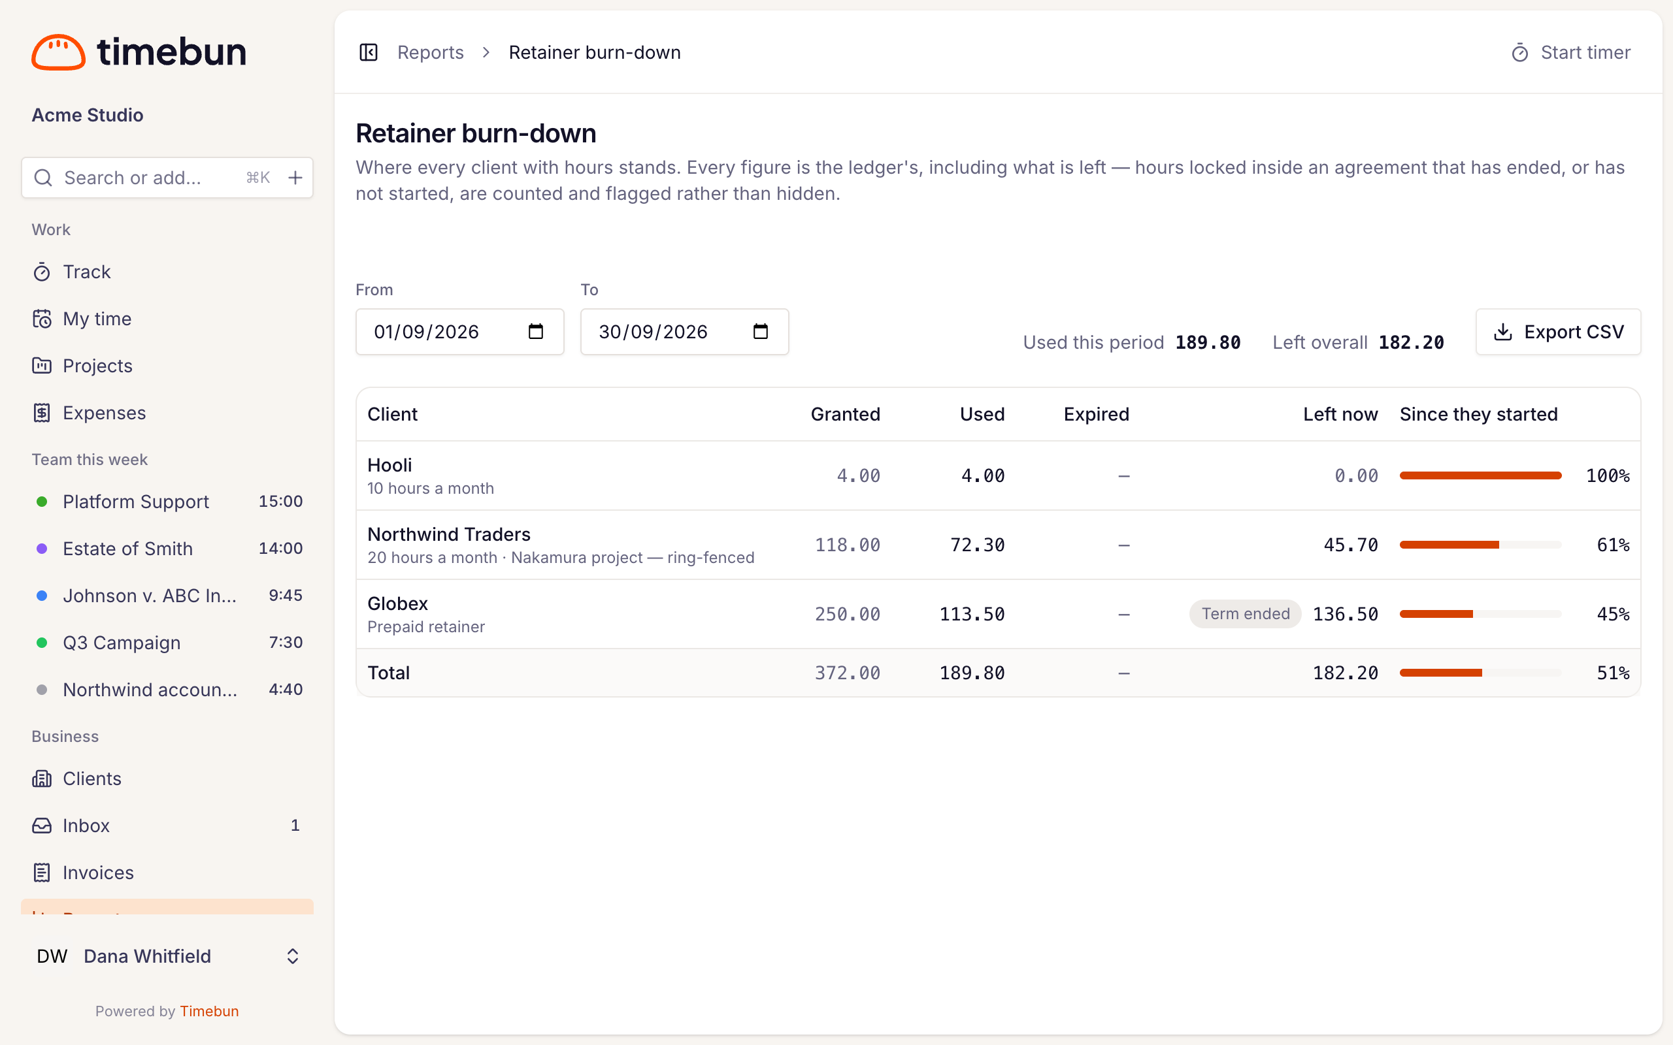
Task: Focus the Search or add field
Action: tap(167, 178)
